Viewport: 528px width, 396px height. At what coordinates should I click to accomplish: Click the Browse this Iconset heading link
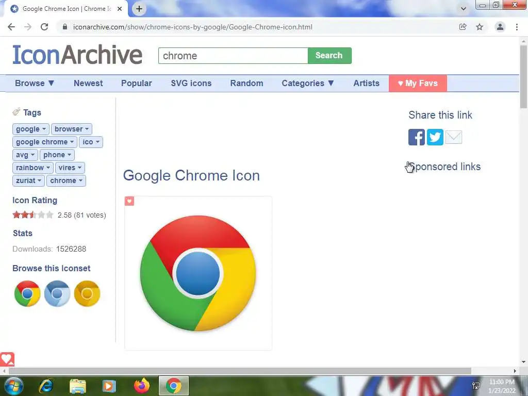tap(52, 268)
